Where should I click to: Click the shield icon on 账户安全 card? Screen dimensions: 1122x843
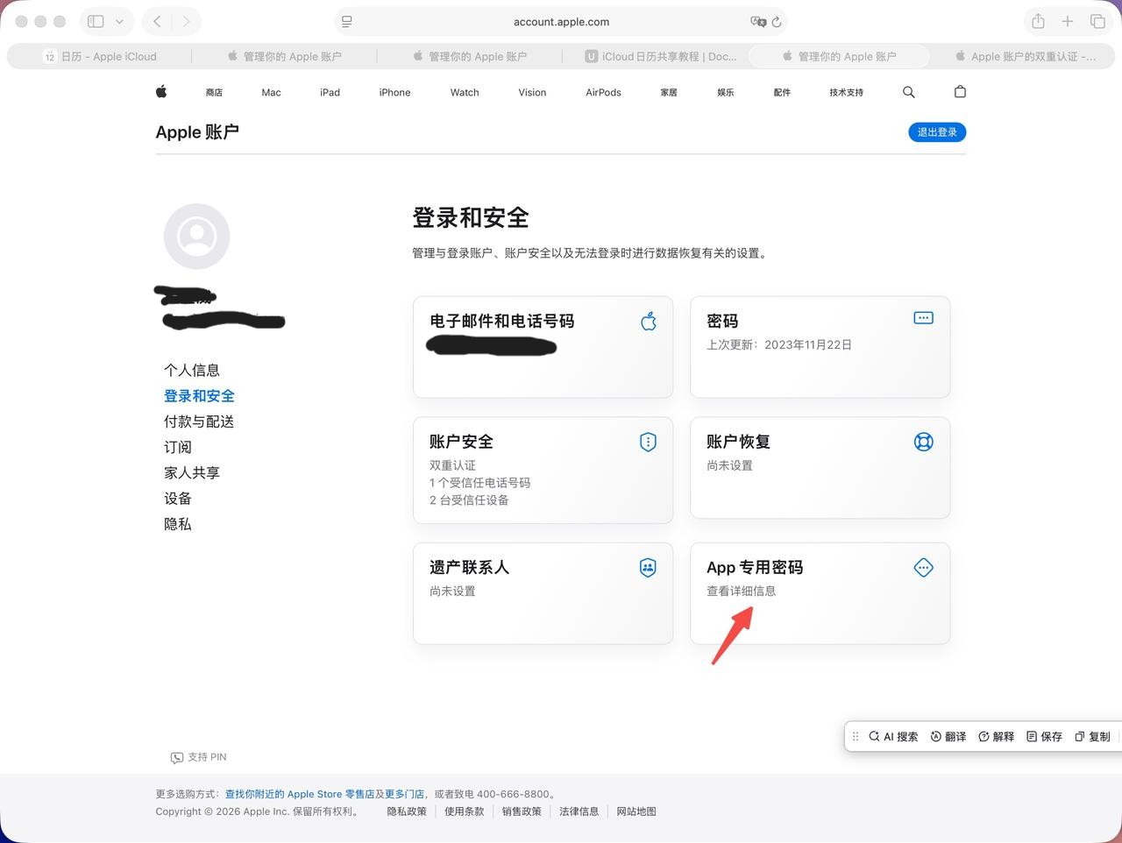649,442
